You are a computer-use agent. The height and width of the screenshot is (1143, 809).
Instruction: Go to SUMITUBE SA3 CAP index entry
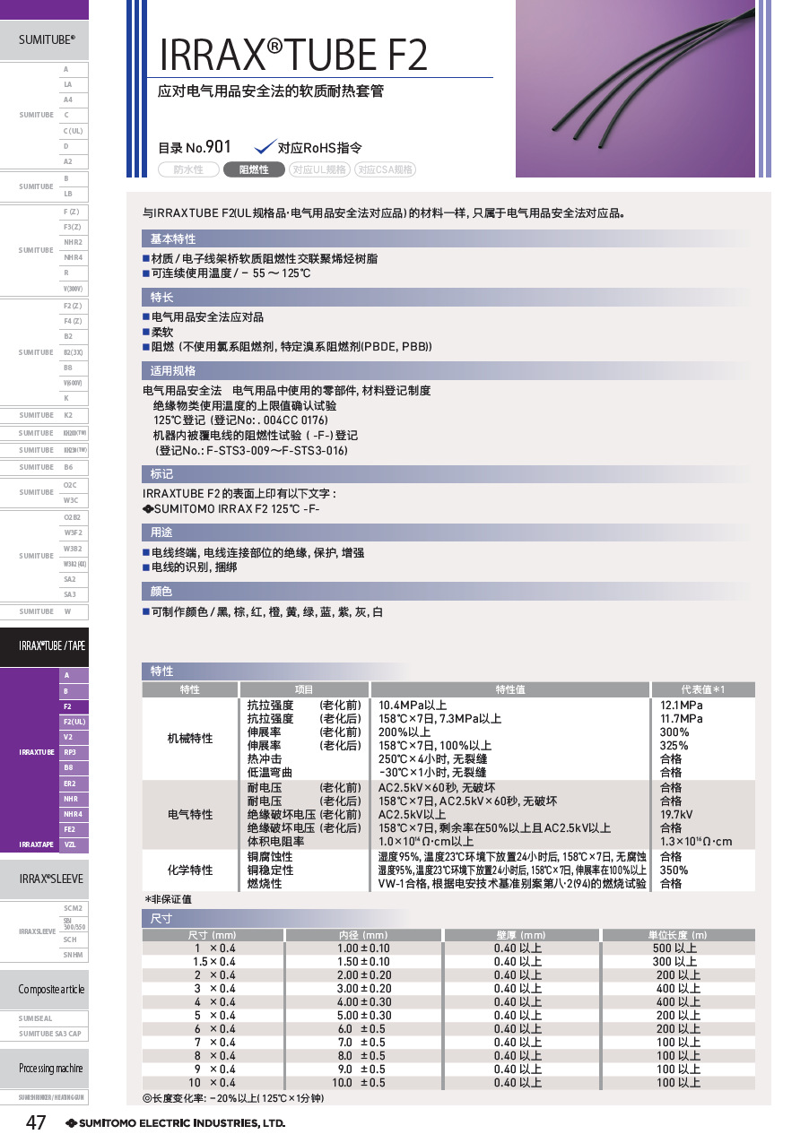(45, 1034)
